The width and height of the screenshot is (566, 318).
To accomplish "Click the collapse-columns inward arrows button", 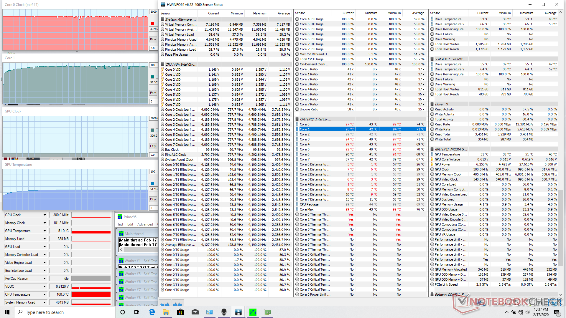I will tap(177, 304).
